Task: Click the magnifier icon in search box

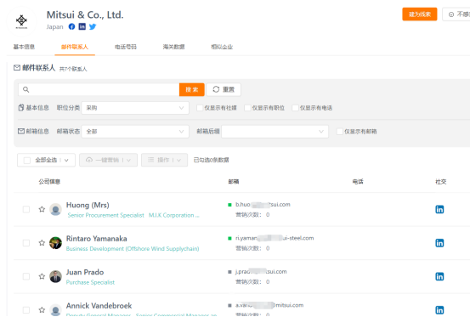Action: [26, 89]
